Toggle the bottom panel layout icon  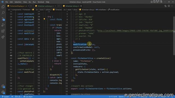click(x=154, y=2)
